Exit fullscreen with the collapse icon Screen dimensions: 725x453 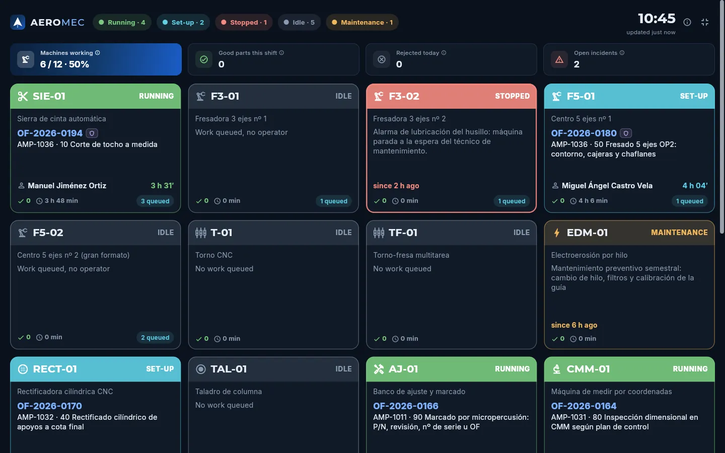705,22
